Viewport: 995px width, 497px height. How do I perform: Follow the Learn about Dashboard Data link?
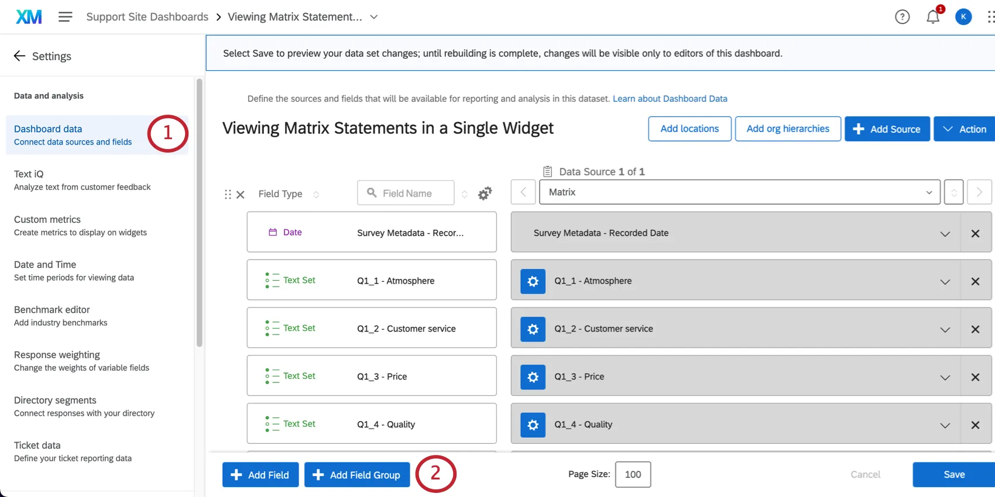click(670, 99)
